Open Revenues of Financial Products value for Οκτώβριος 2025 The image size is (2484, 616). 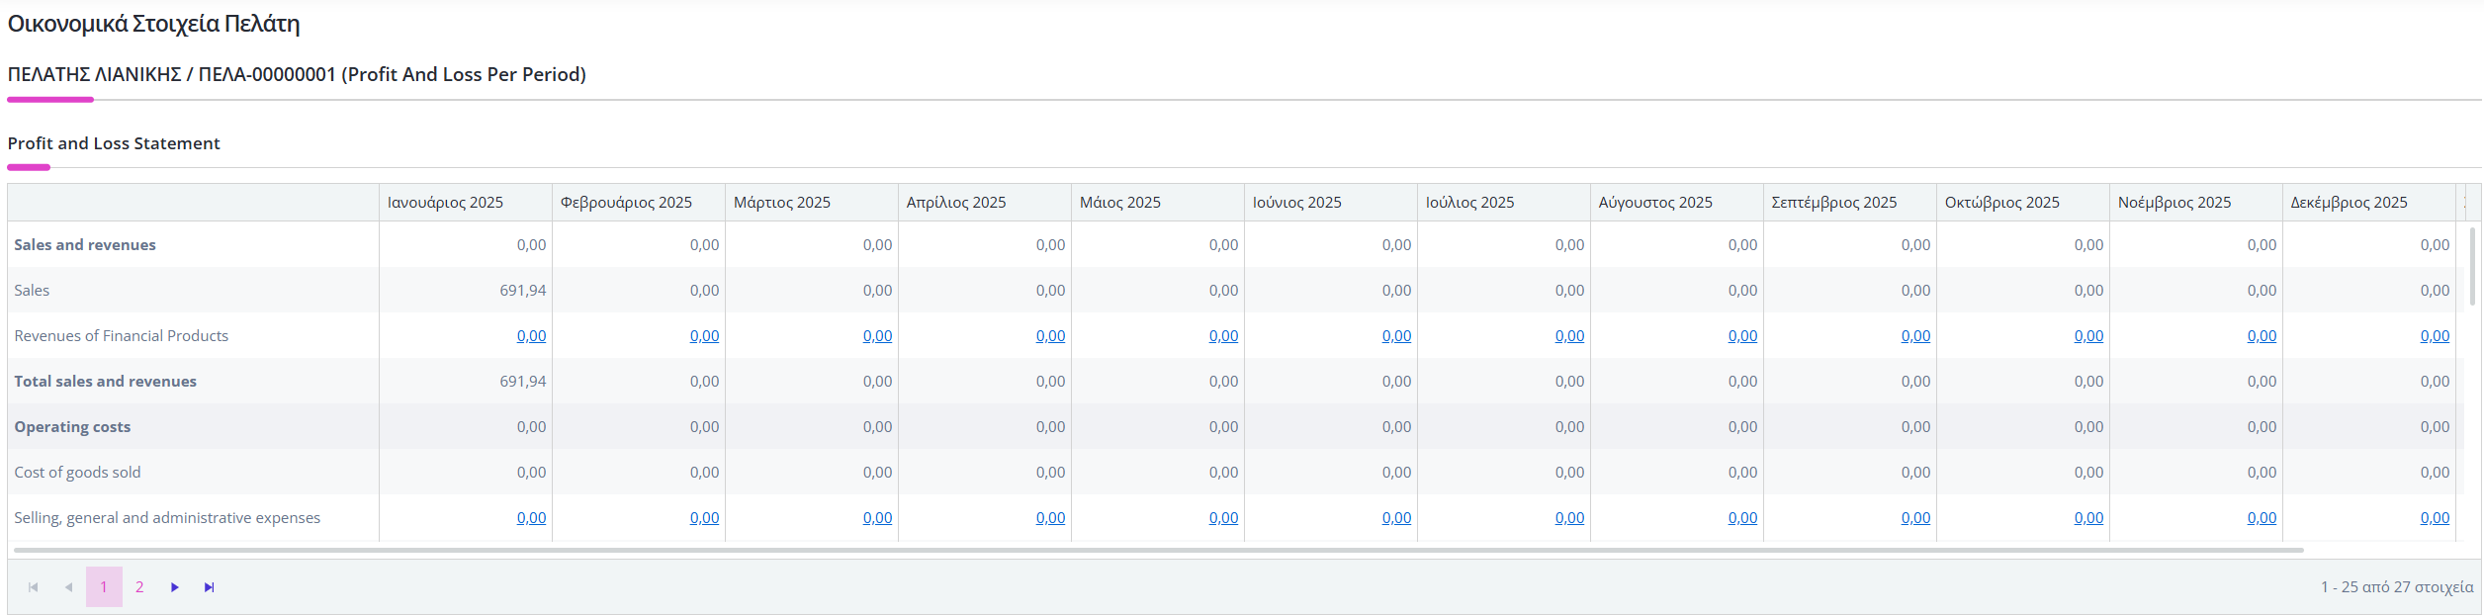[x=2088, y=336]
